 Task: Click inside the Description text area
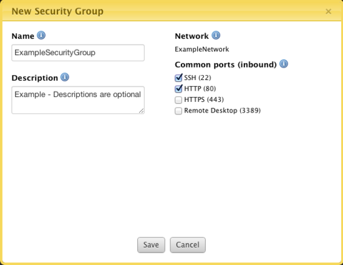(x=78, y=100)
